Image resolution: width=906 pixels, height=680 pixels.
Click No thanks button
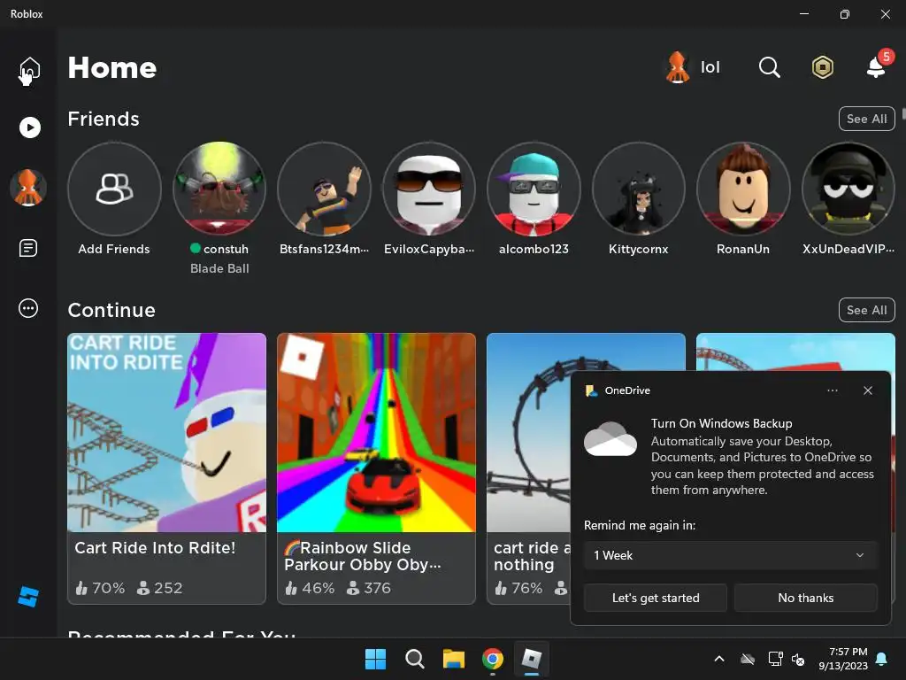pyautogui.click(x=805, y=598)
